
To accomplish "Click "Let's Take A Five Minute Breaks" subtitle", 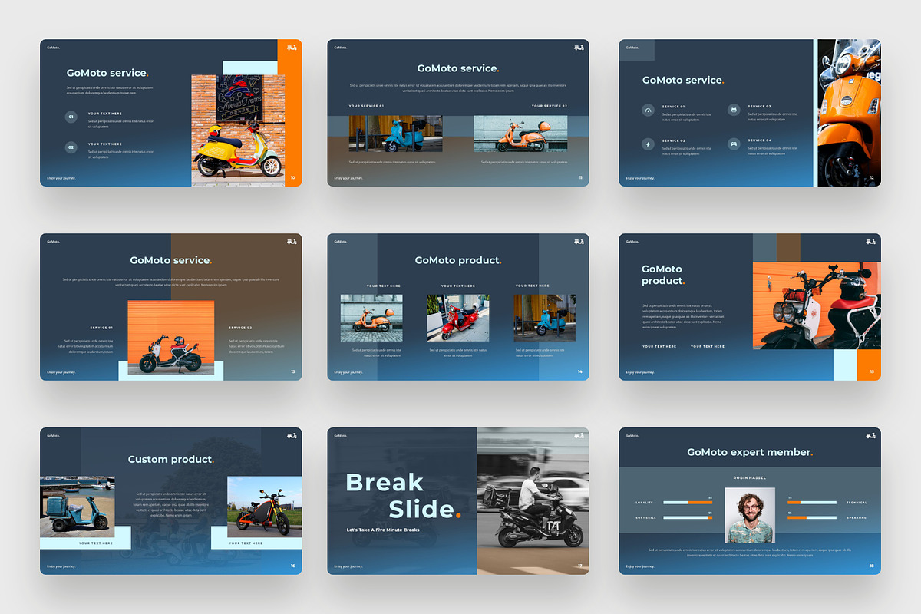I will coord(383,530).
